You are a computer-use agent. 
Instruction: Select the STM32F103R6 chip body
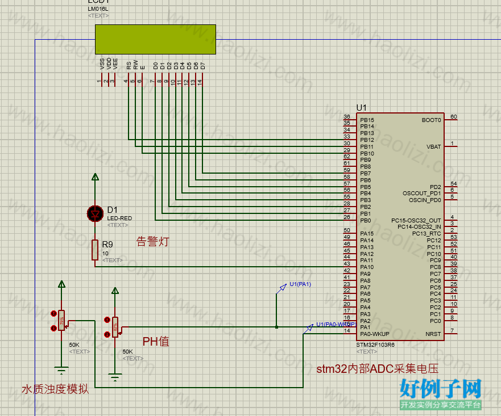tap(400, 226)
